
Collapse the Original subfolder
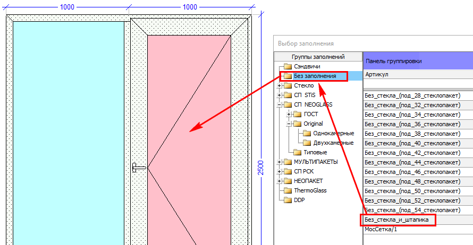coord(289,124)
